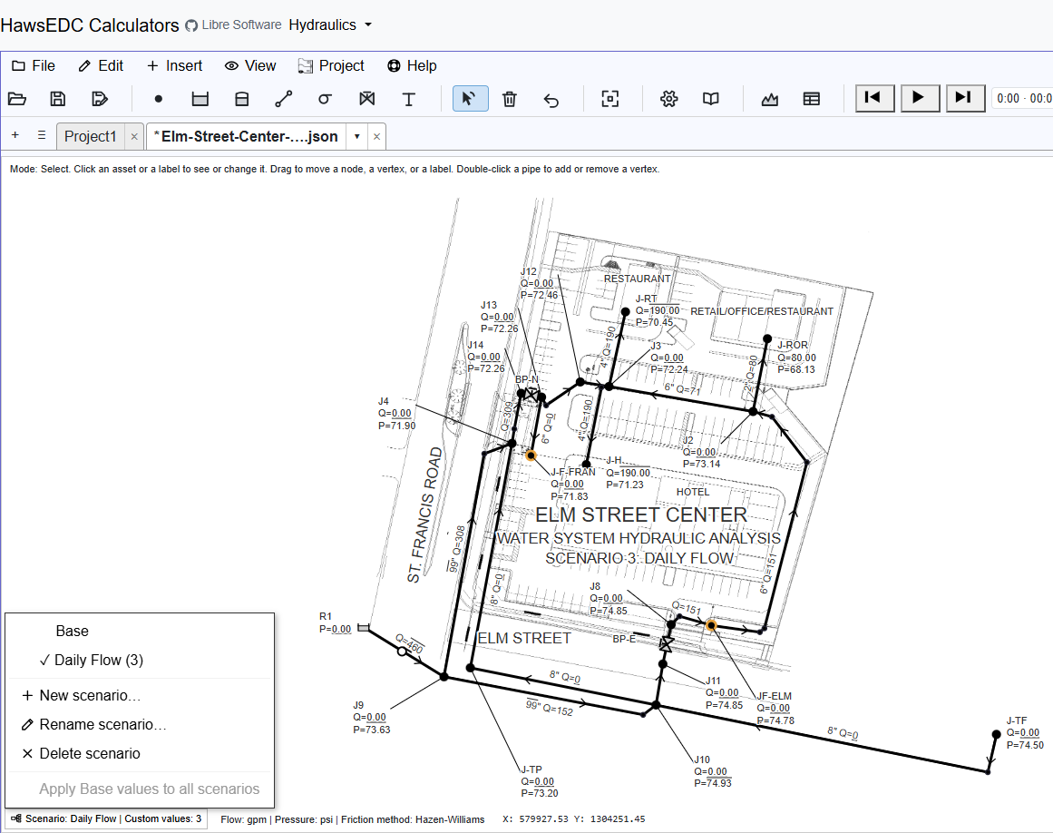Select the junction node dot tool
Viewport: 1053px width, 833px height.
[159, 99]
